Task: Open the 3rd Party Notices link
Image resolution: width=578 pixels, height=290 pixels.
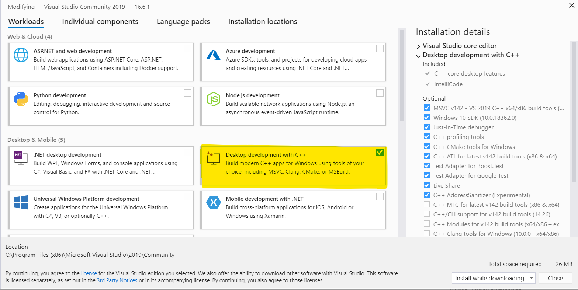Action: (x=117, y=280)
